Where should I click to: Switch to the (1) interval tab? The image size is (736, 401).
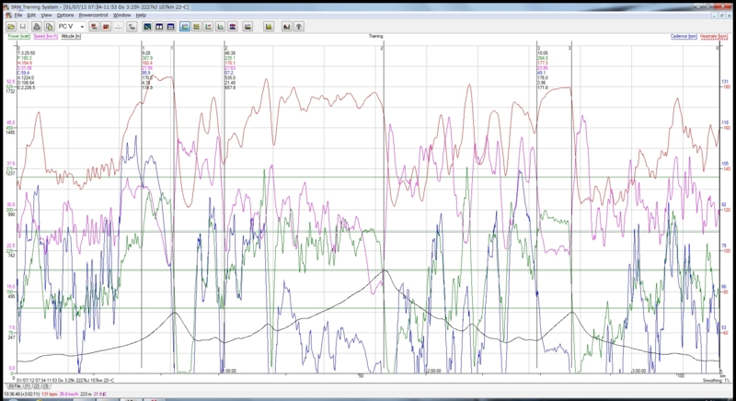point(28,386)
